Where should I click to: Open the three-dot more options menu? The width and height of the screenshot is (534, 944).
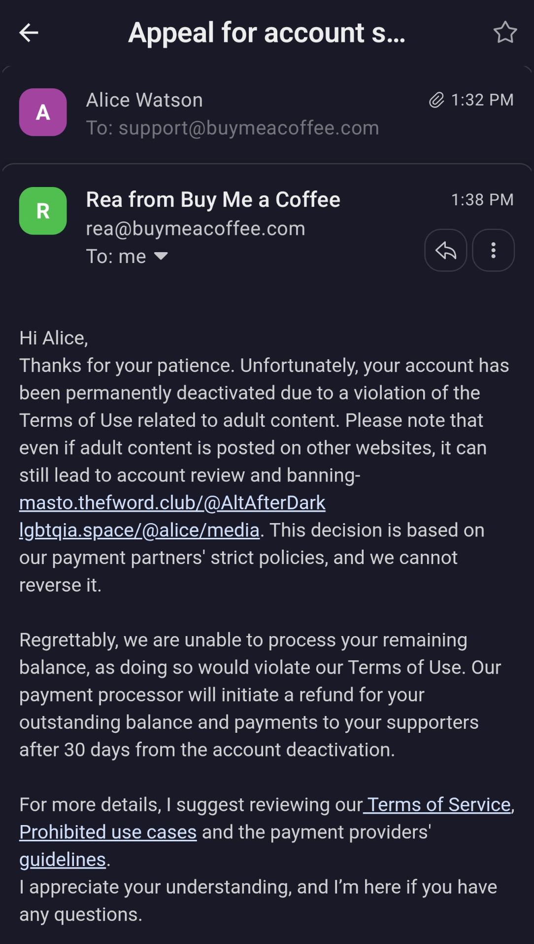pyautogui.click(x=493, y=251)
